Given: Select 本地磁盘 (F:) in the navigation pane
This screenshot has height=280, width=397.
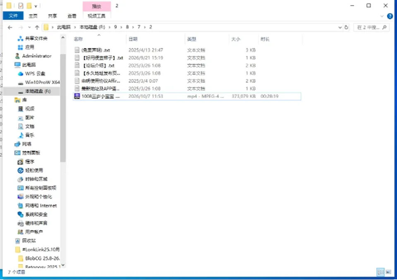Looking at the screenshot, I should tap(32, 91).
